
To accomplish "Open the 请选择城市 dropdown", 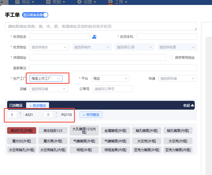I will coord(92,47).
